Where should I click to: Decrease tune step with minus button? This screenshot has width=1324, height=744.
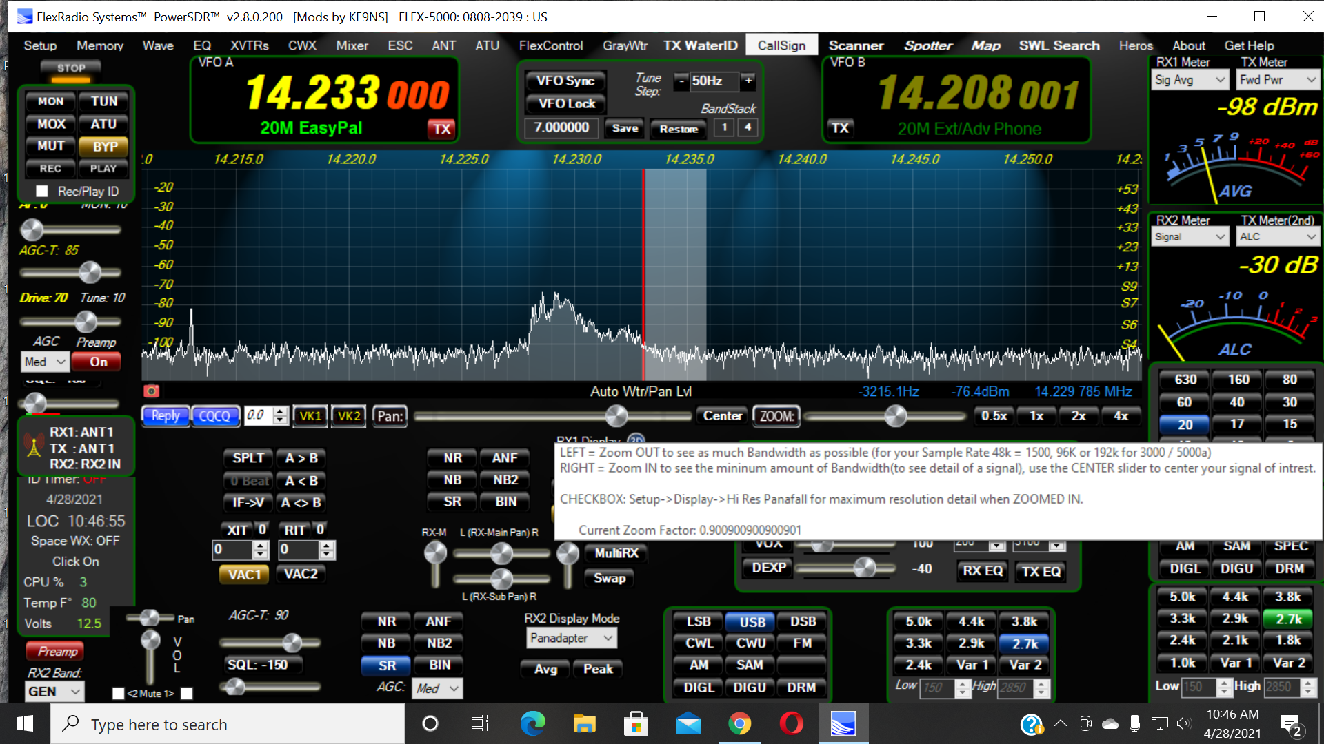tap(681, 81)
